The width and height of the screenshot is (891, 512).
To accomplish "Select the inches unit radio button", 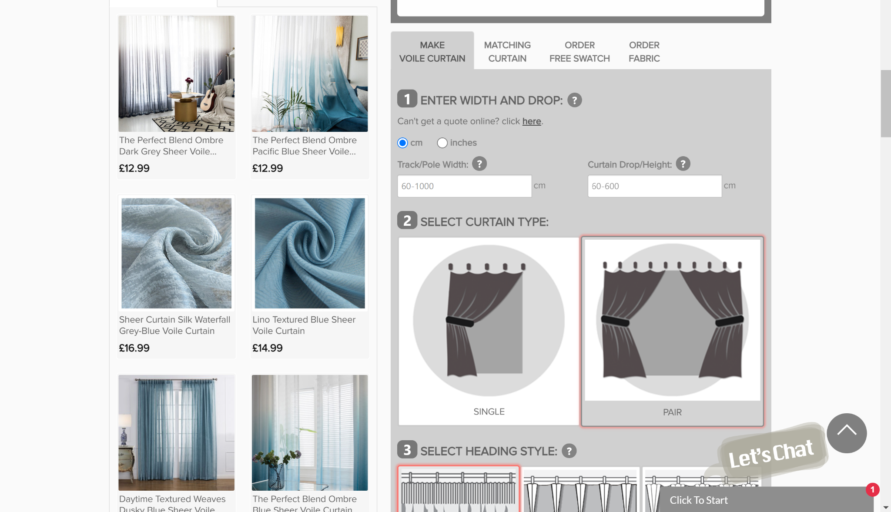I will click(442, 143).
